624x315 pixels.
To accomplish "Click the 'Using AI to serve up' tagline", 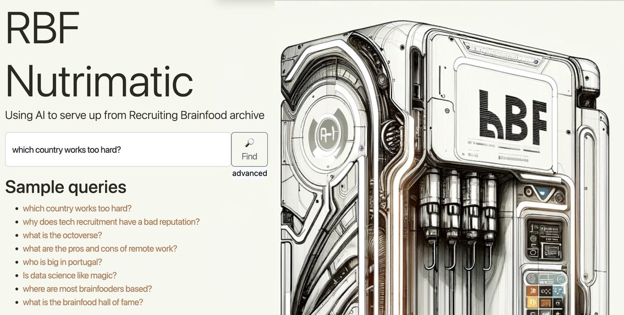I will (135, 115).
